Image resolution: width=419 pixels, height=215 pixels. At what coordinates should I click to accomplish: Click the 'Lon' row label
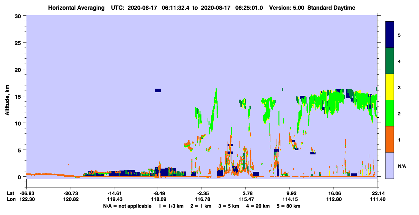[x=11, y=199]
